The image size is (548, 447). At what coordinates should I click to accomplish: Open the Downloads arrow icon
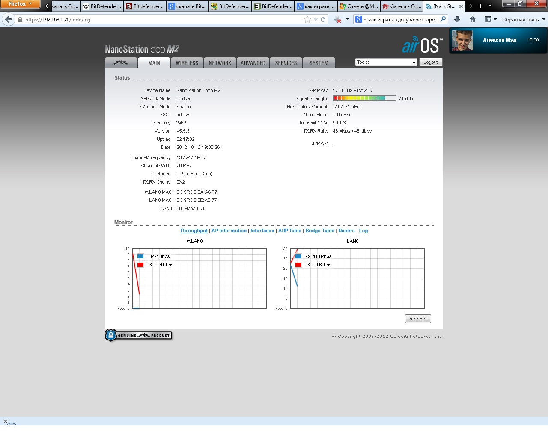click(457, 19)
